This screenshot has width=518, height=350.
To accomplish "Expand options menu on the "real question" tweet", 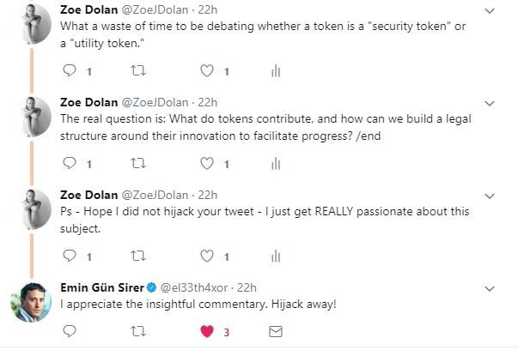I will click(491, 103).
